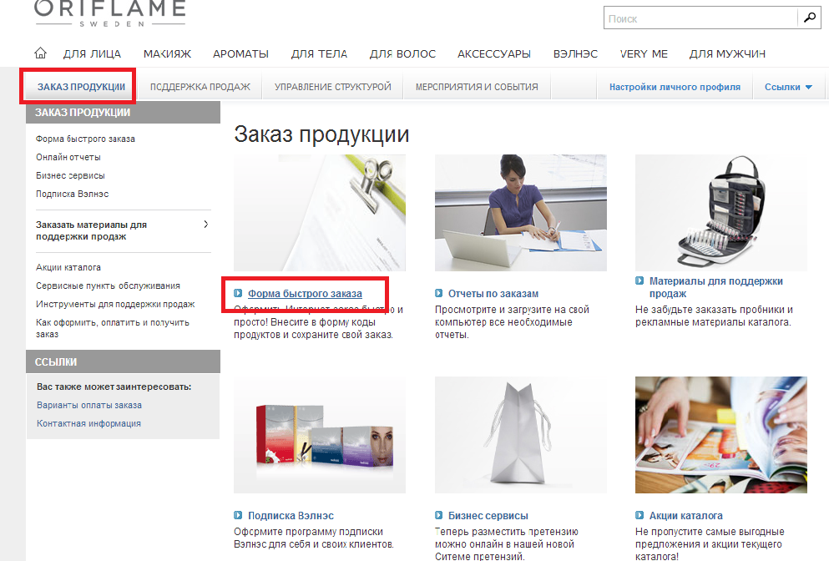The width and height of the screenshot is (829, 561).
Task: Open the АРОМАТЫ category
Action: pos(240,54)
